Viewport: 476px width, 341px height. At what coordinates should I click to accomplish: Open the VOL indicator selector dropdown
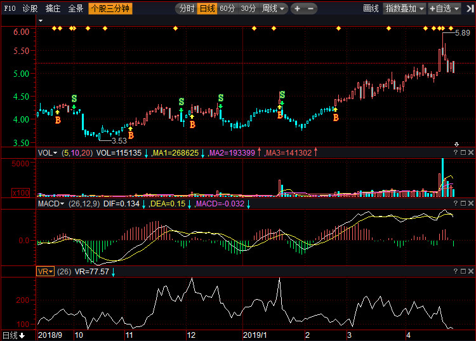48,153
